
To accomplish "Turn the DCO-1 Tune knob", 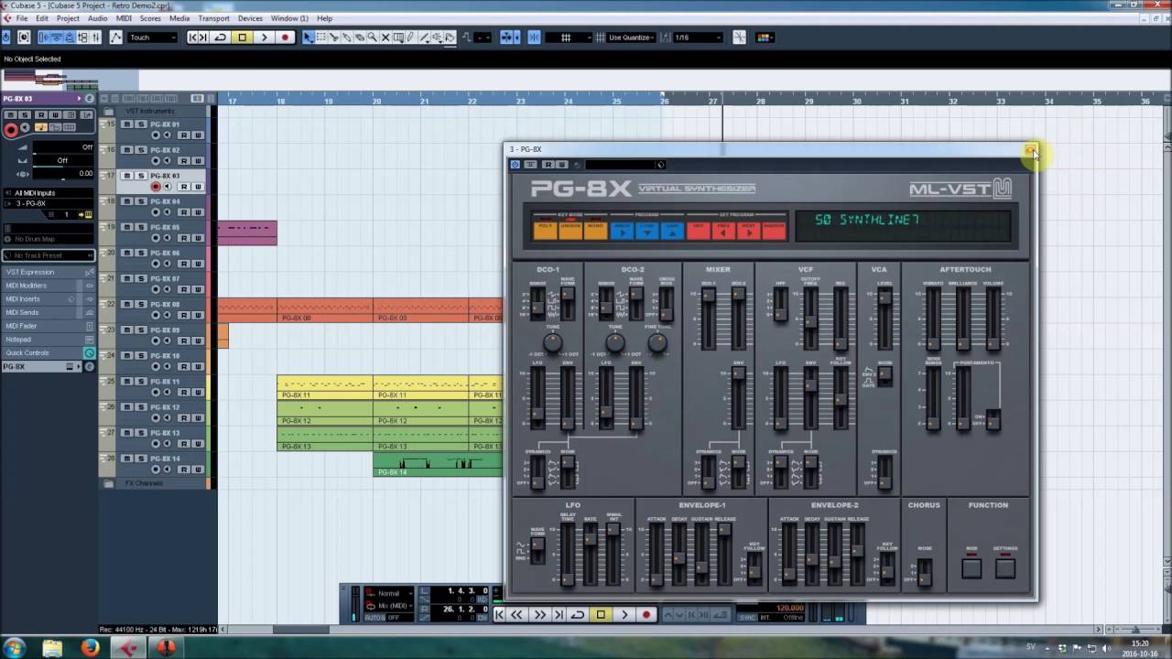I will point(551,342).
